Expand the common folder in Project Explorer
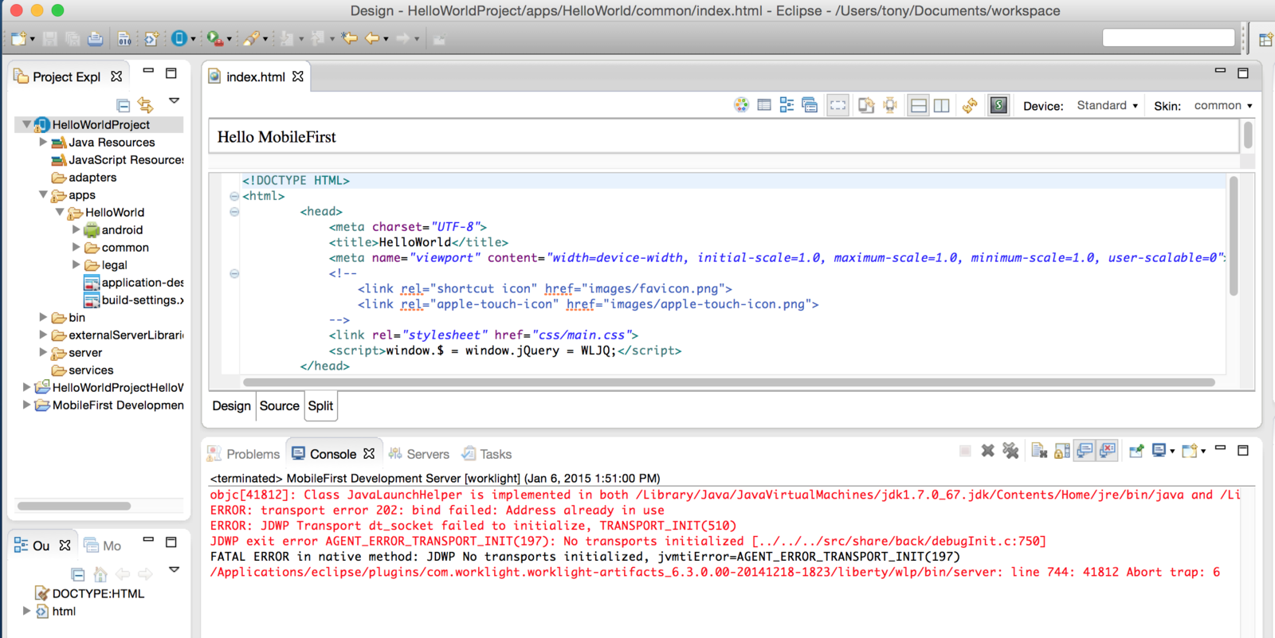Image resolution: width=1275 pixels, height=638 pixels. [76, 247]
